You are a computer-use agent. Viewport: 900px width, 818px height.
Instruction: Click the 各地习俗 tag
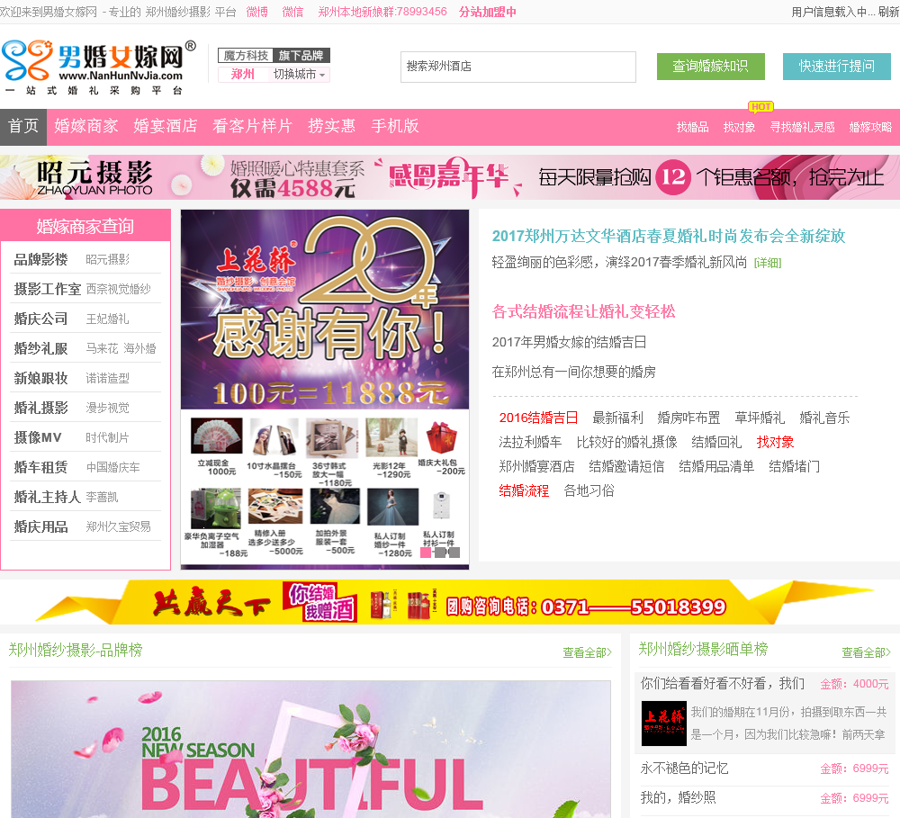[589, 490]
